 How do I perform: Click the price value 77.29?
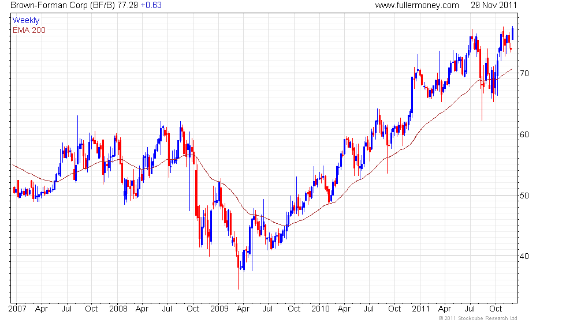(128, 5)
